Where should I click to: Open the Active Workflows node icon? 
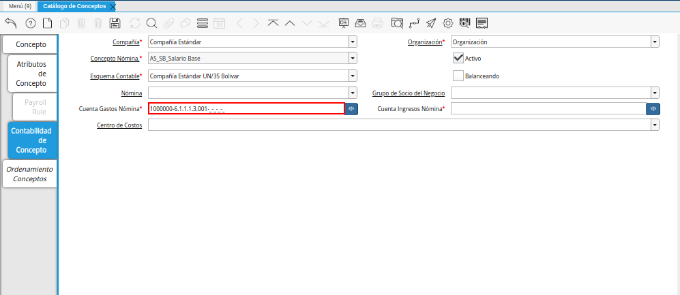pyautogui.click(x=414, y=23)
